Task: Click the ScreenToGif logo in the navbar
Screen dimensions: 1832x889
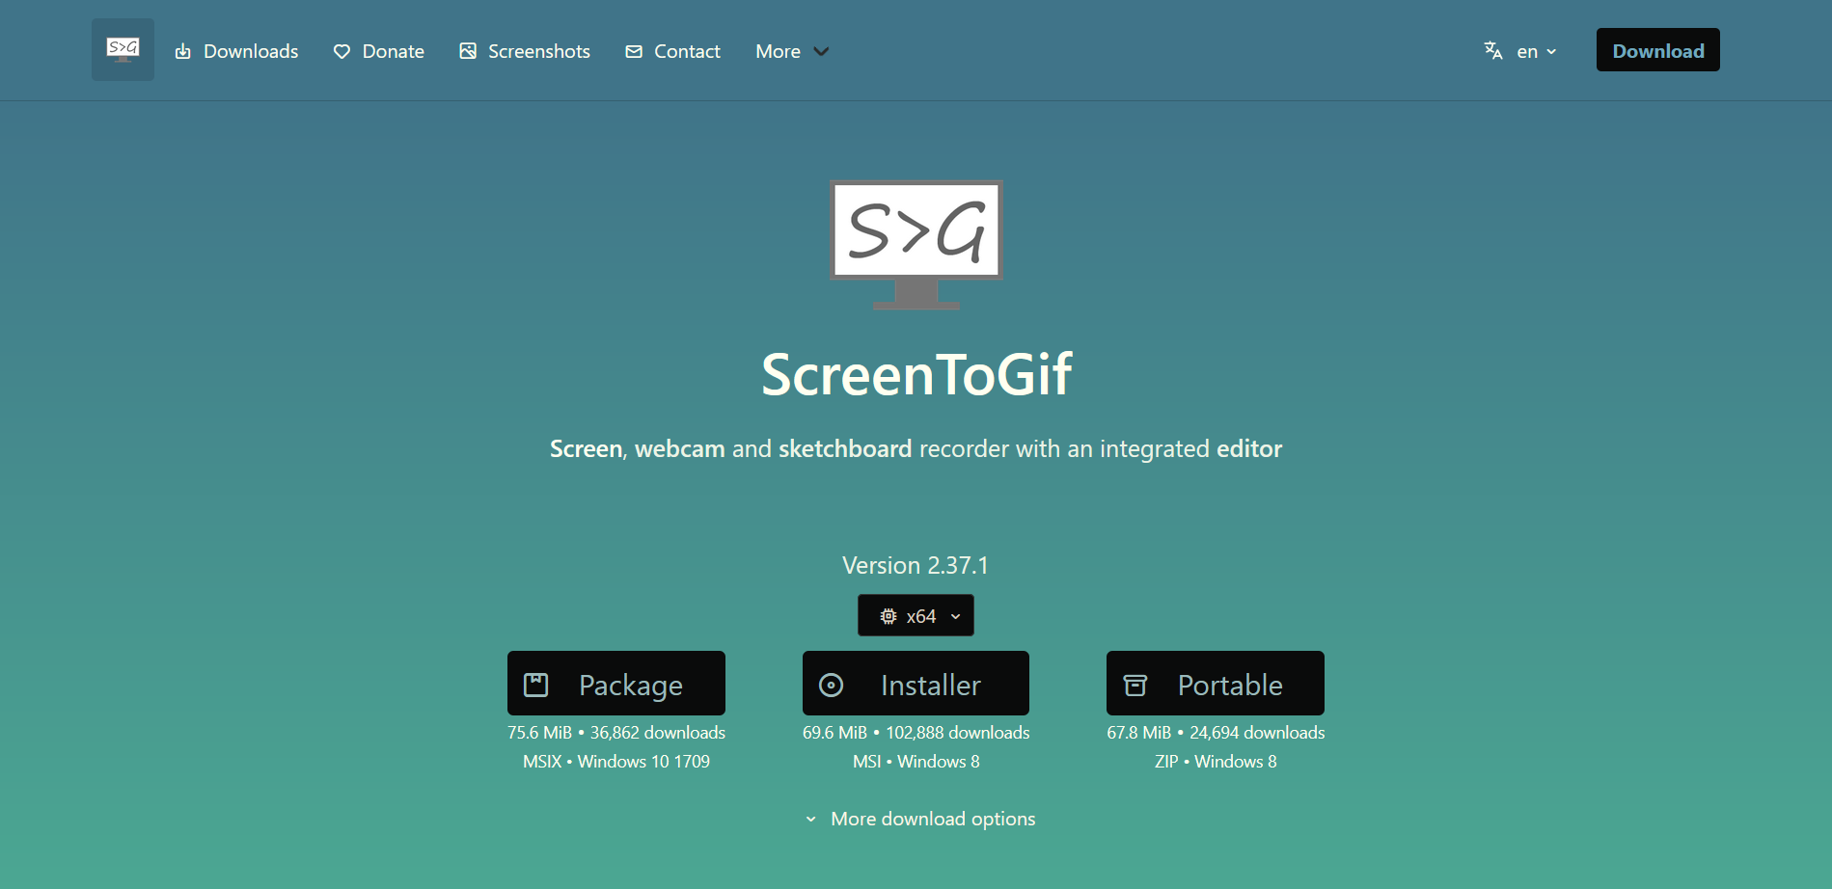Action: click(x=123, y=49)
